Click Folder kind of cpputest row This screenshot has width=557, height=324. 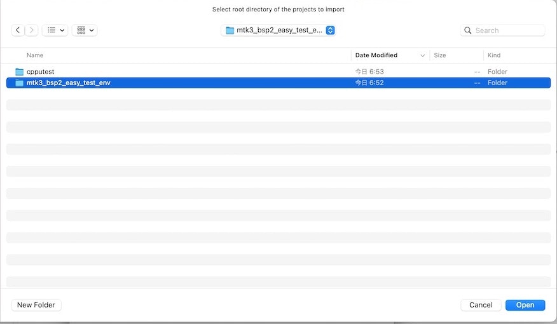pyautogui.click(x=497, y=72)
